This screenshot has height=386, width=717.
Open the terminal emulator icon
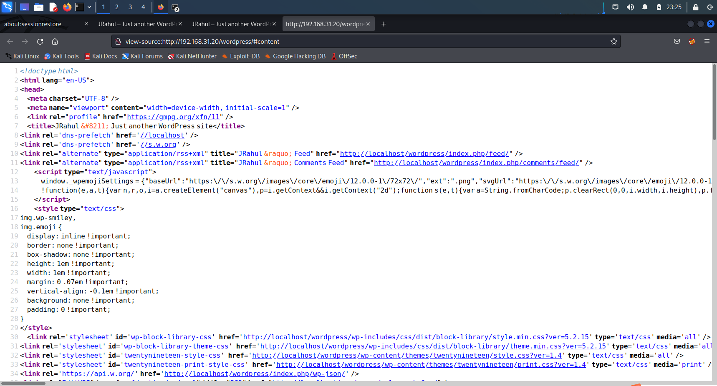[x=80, y=7]
